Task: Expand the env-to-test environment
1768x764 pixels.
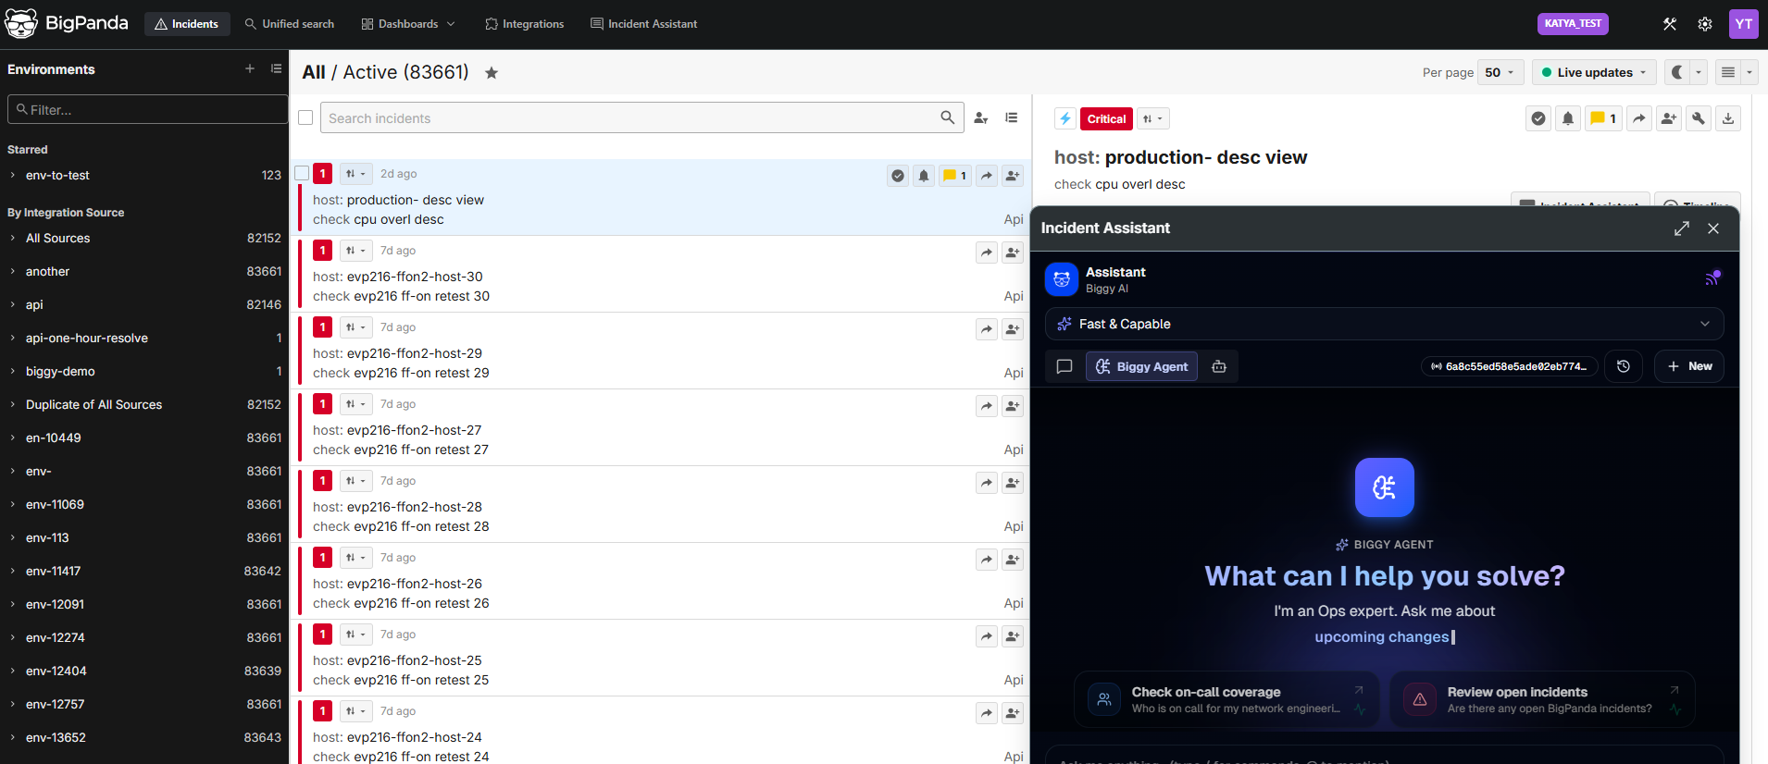Action: (13, 175)
